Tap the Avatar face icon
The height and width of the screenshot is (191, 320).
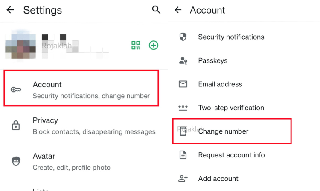(16, 162)
